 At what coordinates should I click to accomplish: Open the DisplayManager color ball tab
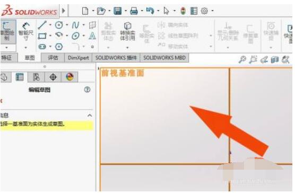coord(70,77)
